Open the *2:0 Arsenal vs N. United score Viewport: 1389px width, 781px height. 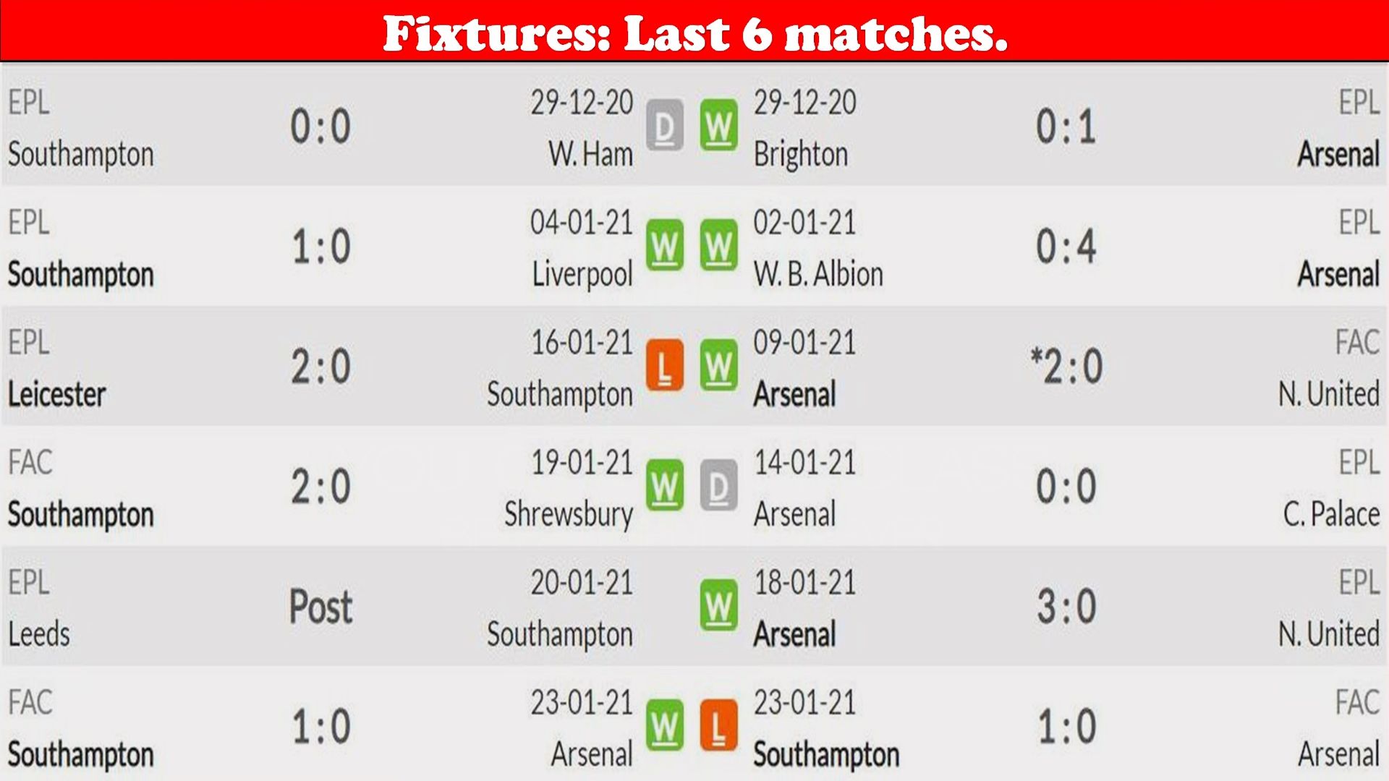pyautogui.click(x=1066, y=366)
